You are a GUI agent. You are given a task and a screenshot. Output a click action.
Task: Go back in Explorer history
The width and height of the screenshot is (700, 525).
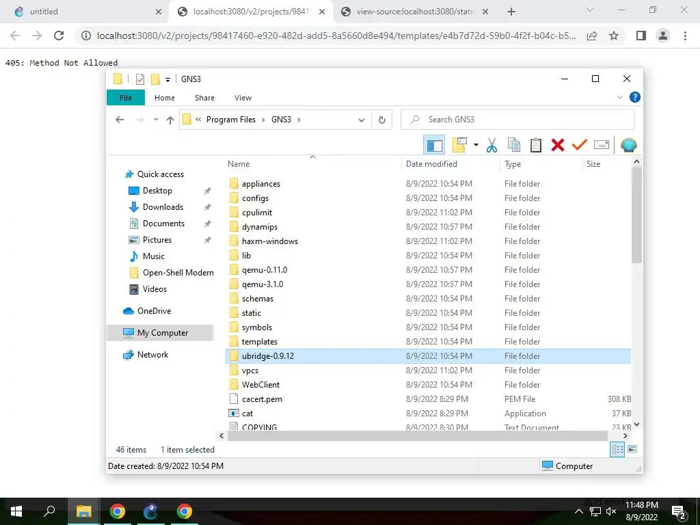pyautogui.click(x=120, y=120)
